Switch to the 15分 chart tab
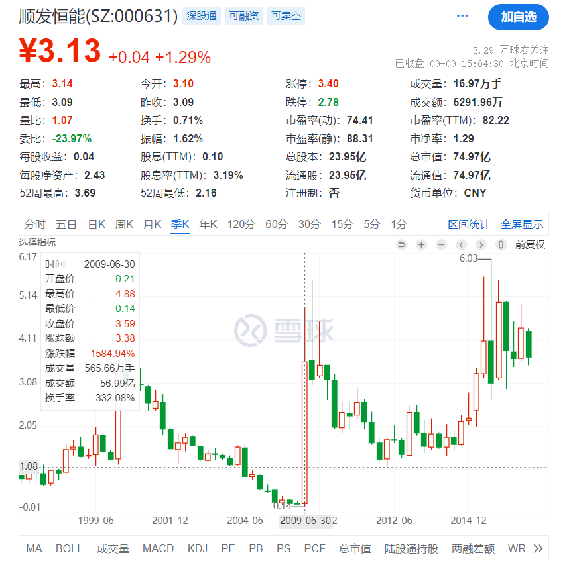The image size is (571, 565). pos(342,224)
